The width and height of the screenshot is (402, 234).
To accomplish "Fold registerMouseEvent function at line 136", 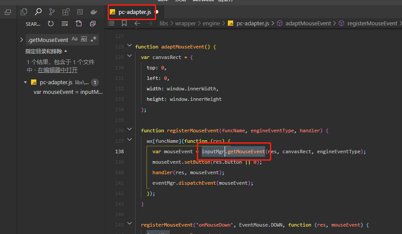I will pyautogui.click(x=129, y=129).
